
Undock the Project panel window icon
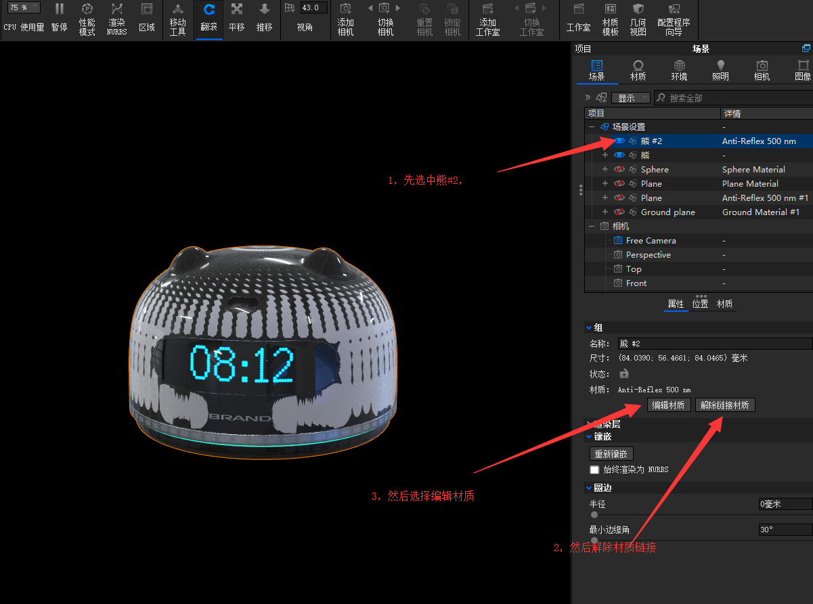tap(806, 49)
